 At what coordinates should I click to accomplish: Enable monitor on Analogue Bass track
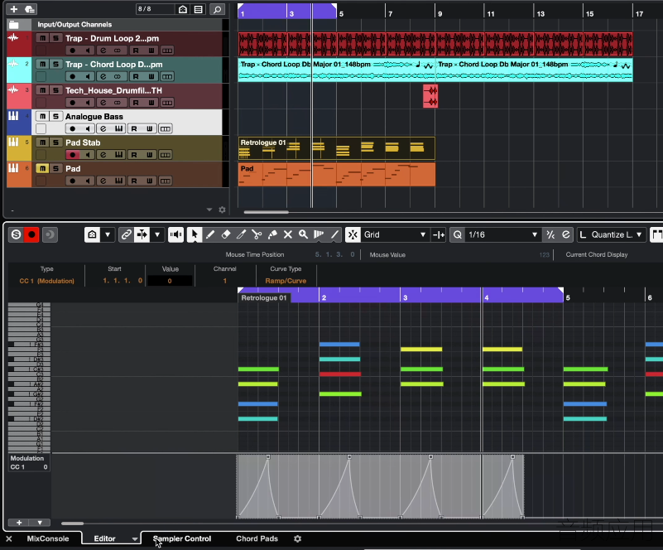coord(88,128)
